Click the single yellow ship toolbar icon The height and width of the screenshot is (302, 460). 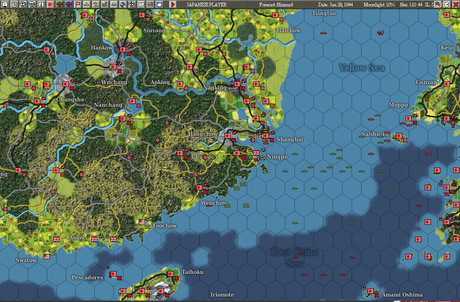coord(87,5)
